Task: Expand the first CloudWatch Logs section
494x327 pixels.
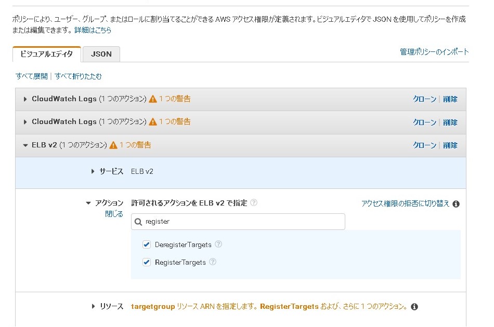Action: tap(25, 99)
